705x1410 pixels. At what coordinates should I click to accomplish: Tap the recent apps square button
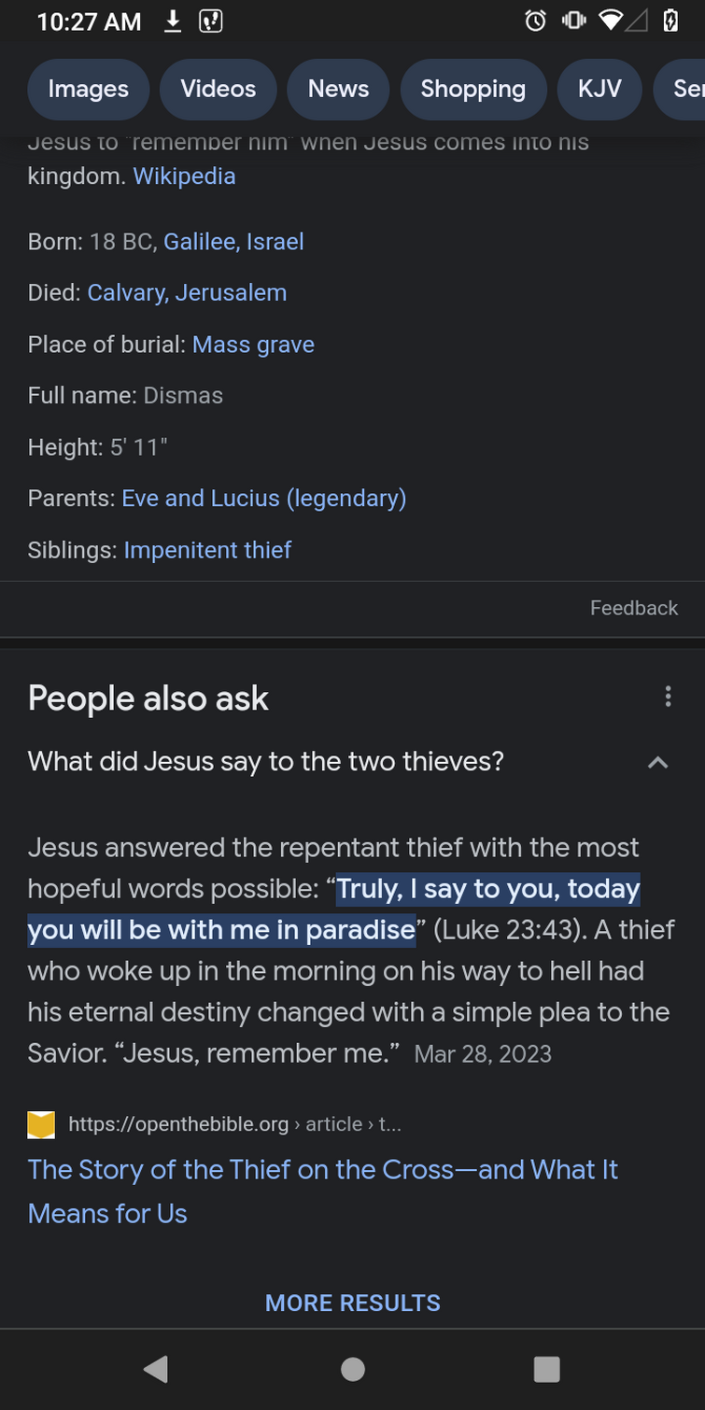click(546, 1369)
